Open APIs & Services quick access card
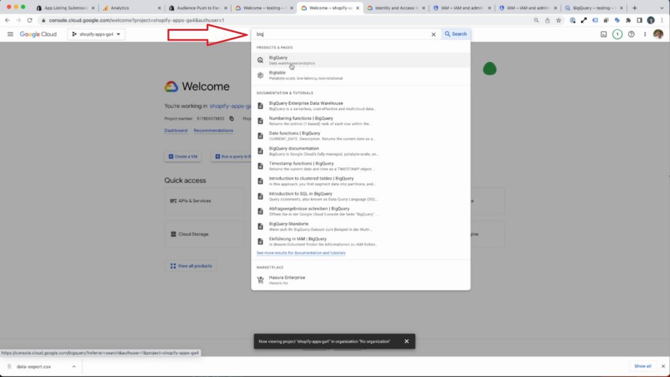 205,201
